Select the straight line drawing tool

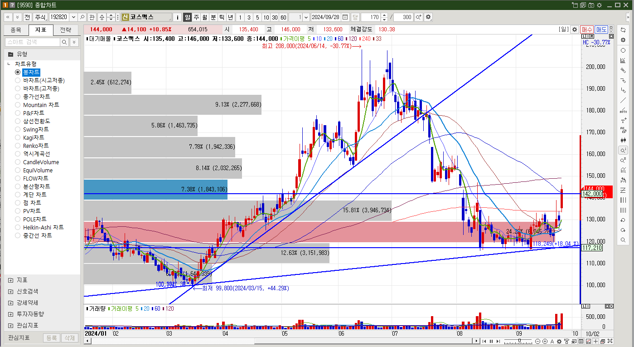623,100
